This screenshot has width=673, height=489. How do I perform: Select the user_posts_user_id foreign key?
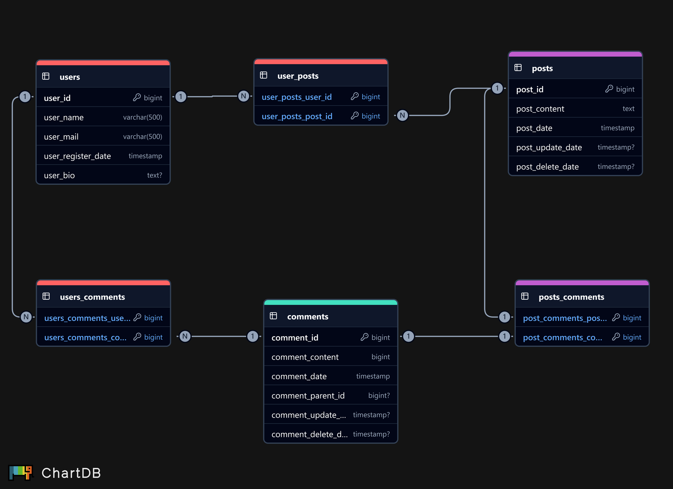tap(296, 97)
